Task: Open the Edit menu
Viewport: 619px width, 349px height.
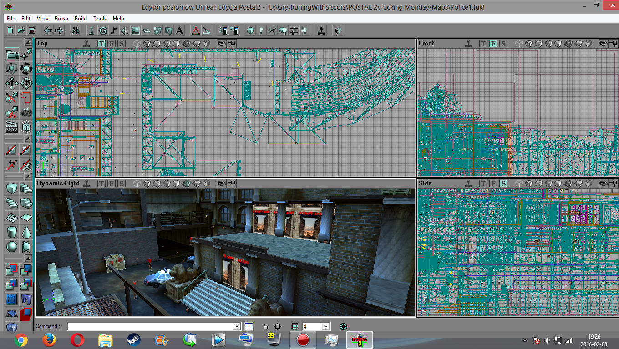Action: coord(26,19)
